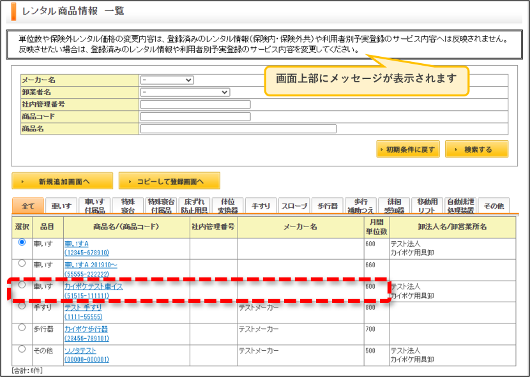This screenshot has width=530, height=377.
Task: Select radio button for 車いすA row
Action: click(22, 242)
